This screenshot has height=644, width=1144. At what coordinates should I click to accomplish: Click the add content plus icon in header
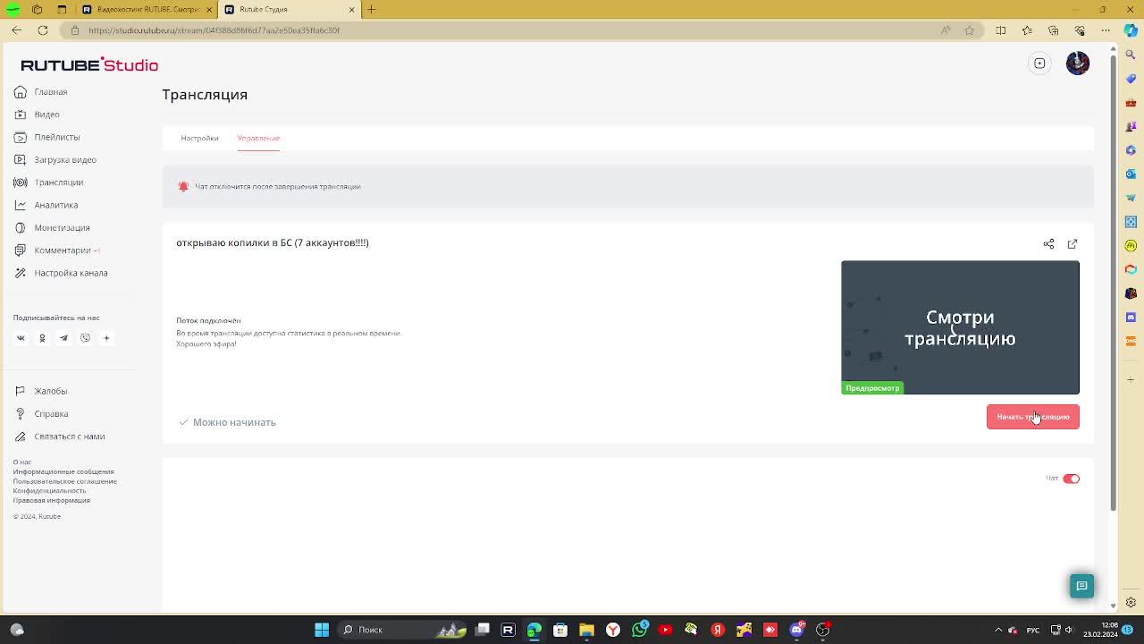coord(1039,64)
